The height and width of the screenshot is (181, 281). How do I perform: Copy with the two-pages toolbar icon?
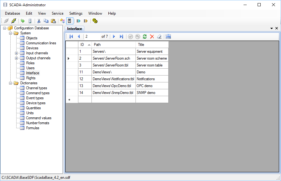click(46, 21)
